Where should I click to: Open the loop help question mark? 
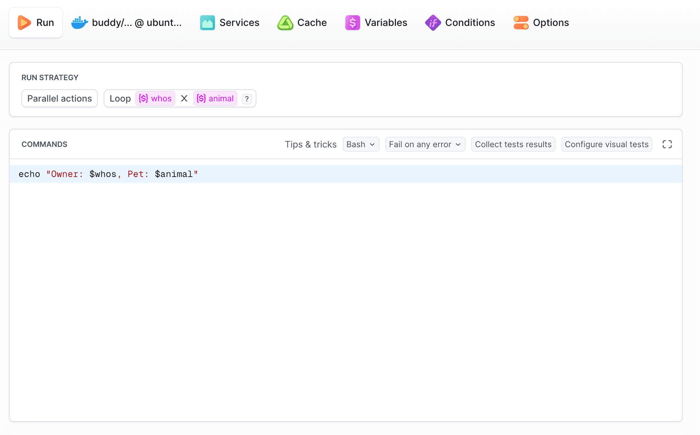coord(247,99)
